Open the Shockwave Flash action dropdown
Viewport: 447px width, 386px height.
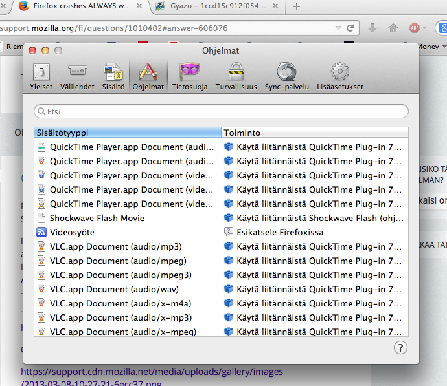(x=315, y=218)
